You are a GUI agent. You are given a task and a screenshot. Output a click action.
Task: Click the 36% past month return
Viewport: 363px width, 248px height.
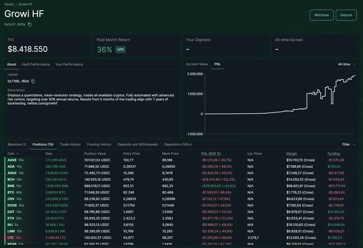tap(105, 49)
